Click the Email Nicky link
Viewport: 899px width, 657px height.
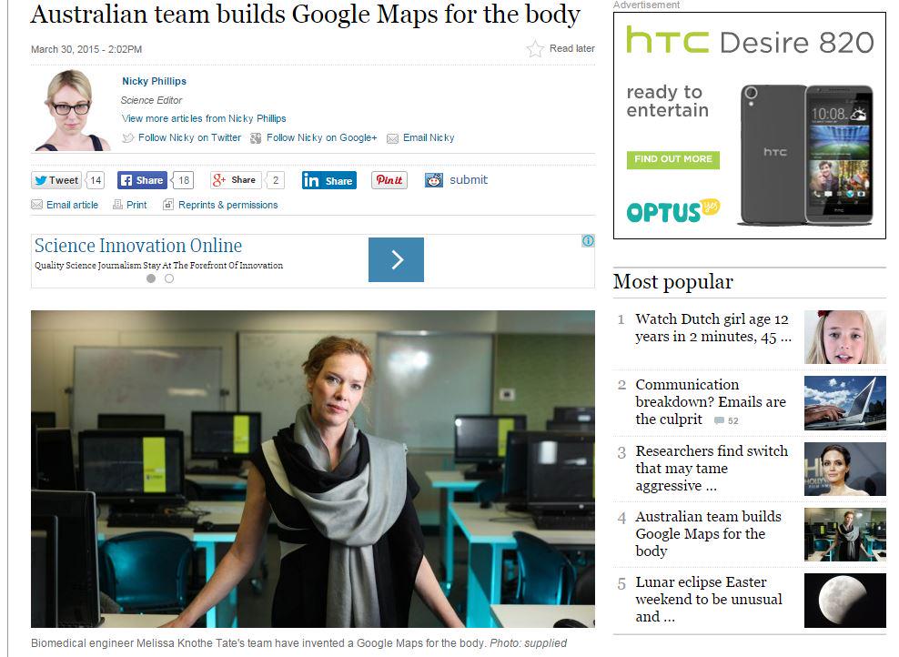pos(420,137)
